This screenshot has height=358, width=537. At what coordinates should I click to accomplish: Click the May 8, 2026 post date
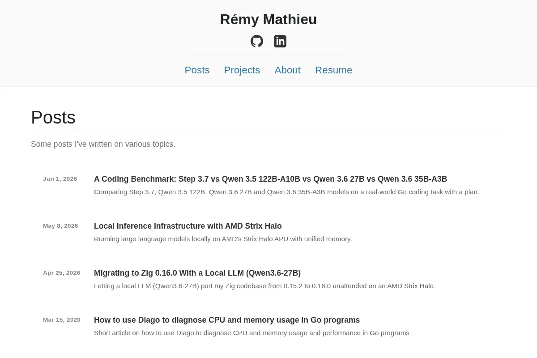(60, 226)
